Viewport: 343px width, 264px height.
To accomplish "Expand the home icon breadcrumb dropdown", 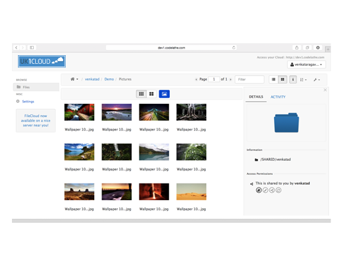I will point(74,79).
